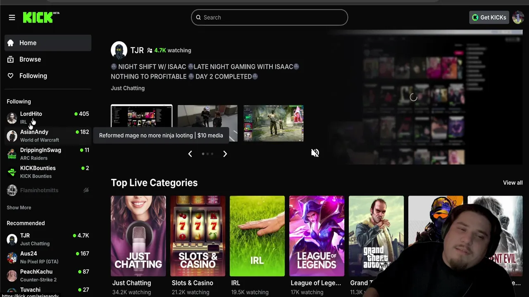The width and height of the screenshot is (529, 297).
Task: Open PeachKachu channel avatar
Action: click(x=12, y=276)
